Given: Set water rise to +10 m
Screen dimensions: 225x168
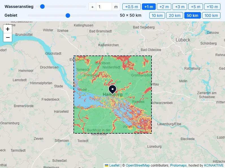Looking at the screenshot, I should (212, 7).
